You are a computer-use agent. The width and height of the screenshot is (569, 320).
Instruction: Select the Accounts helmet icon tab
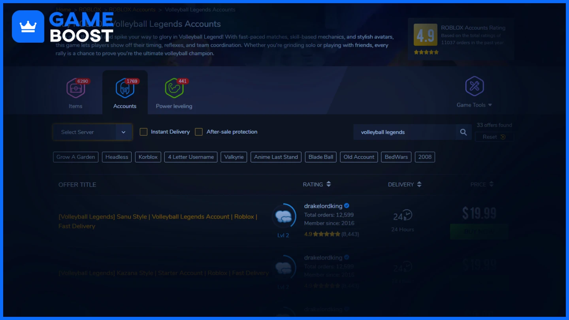(x=125, y=88)
